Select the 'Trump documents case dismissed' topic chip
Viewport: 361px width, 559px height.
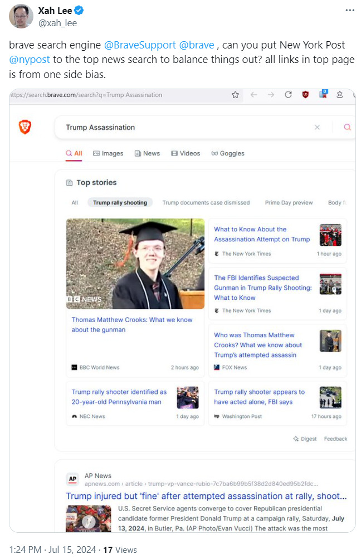(x=206, y=202)
